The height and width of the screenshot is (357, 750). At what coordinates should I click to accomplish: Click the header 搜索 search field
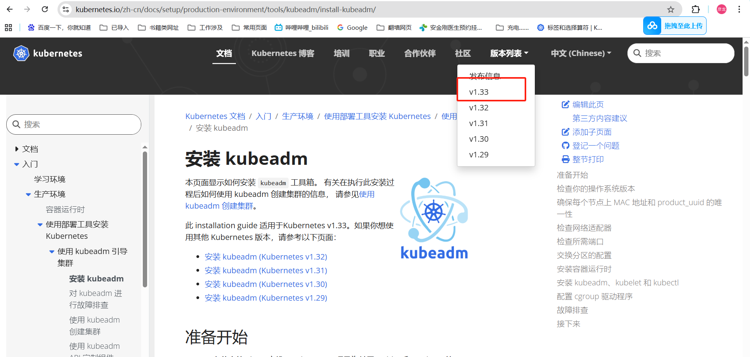[x=681, y=53]
